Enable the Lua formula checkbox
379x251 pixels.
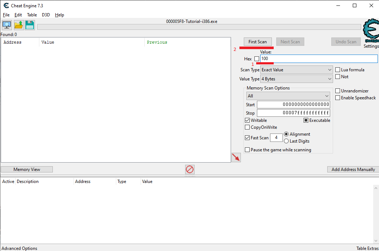click(x=338, y=70)
